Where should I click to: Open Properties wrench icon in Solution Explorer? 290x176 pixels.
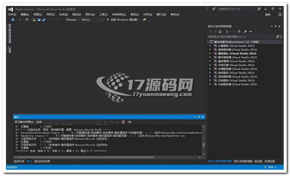pyautogui.click(x=245, y=32)
